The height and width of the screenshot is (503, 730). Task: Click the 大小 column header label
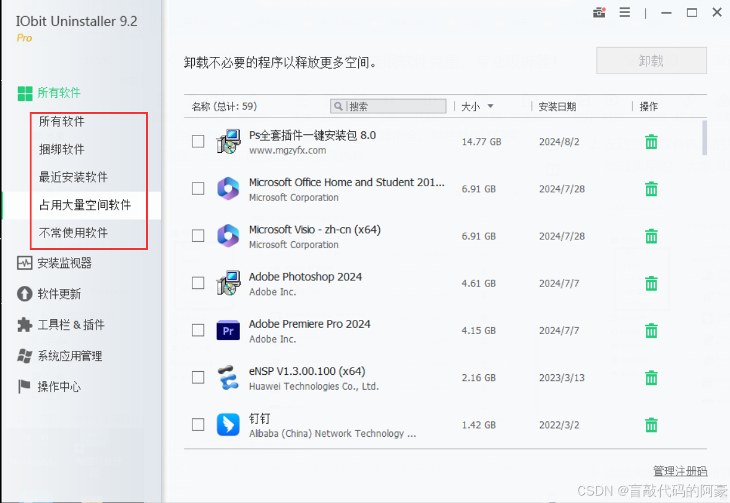470,106
